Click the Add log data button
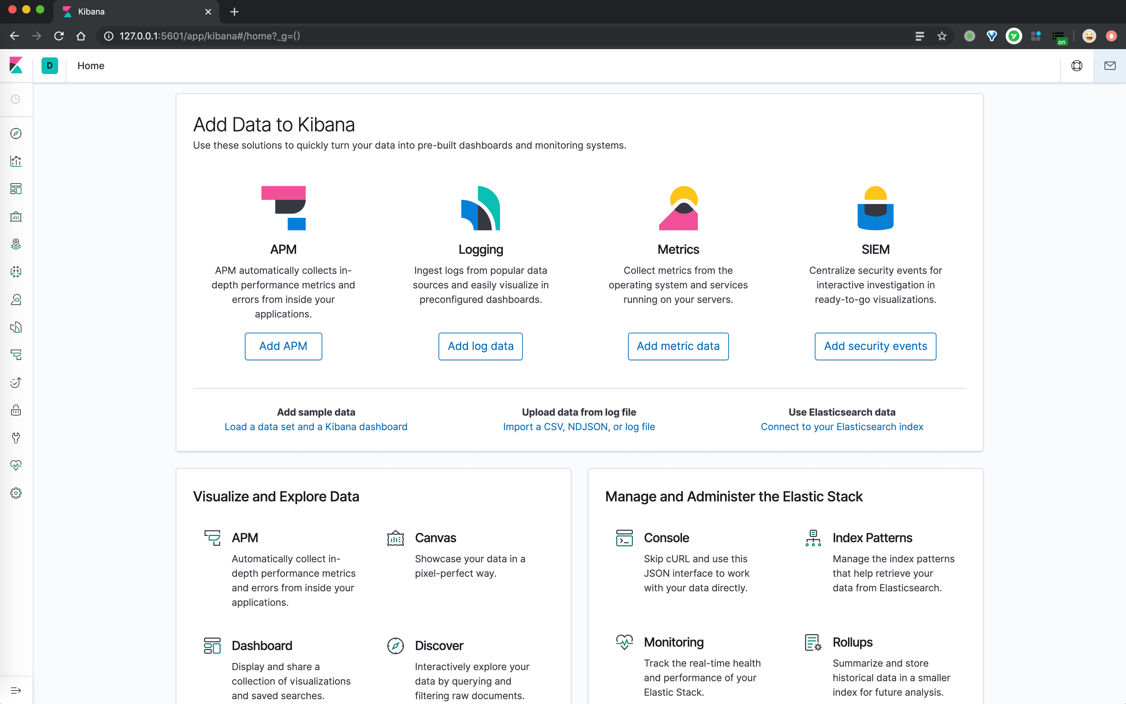Screen dimensions: 1126x704 coord(481,346)
